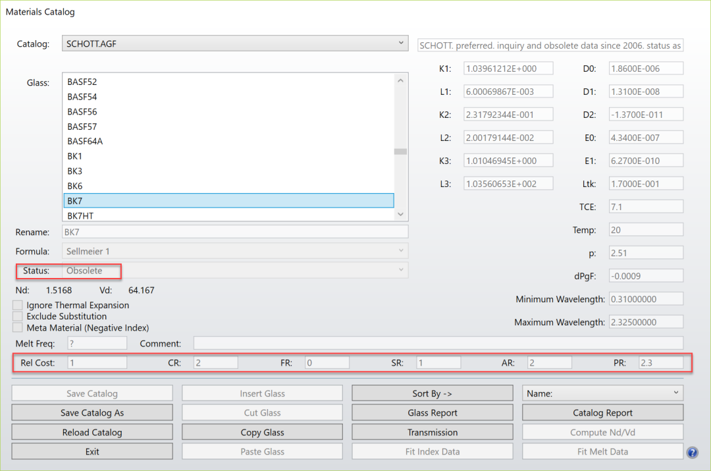Click the Save Catalog As button
Viewport: 711px width, 471px height.
coord(92,412)
